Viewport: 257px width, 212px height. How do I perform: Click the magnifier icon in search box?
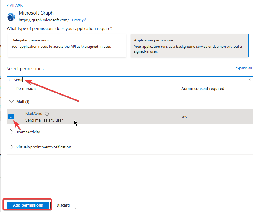11,80
